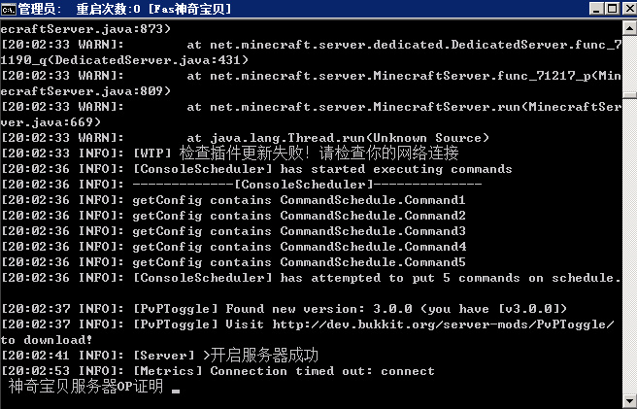This screenshot has width=637, height=409.
Task: Click the Metrics Connection timed out line
Action: click(x=218, y=371)
